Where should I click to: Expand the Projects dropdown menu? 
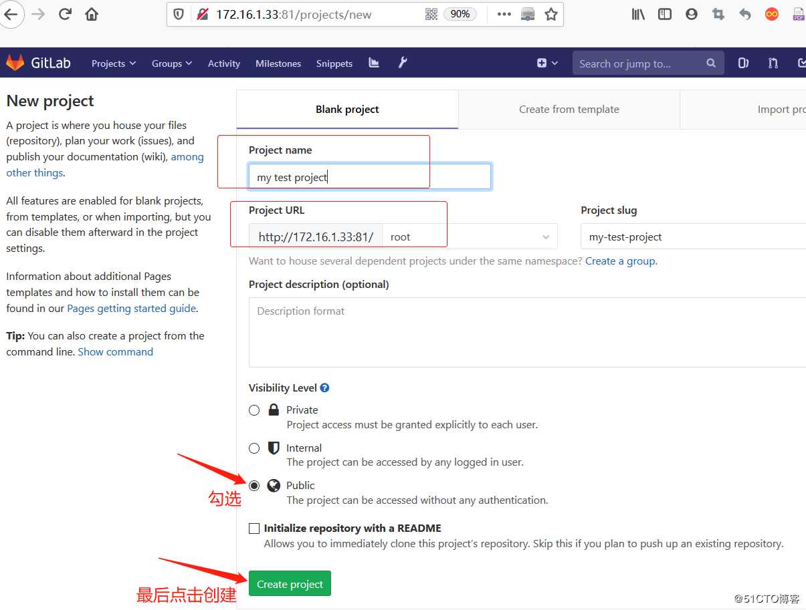click(x=114, y=63)
